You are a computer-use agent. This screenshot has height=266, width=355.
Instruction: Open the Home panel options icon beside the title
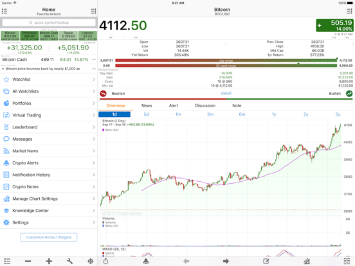coord(93,11)
